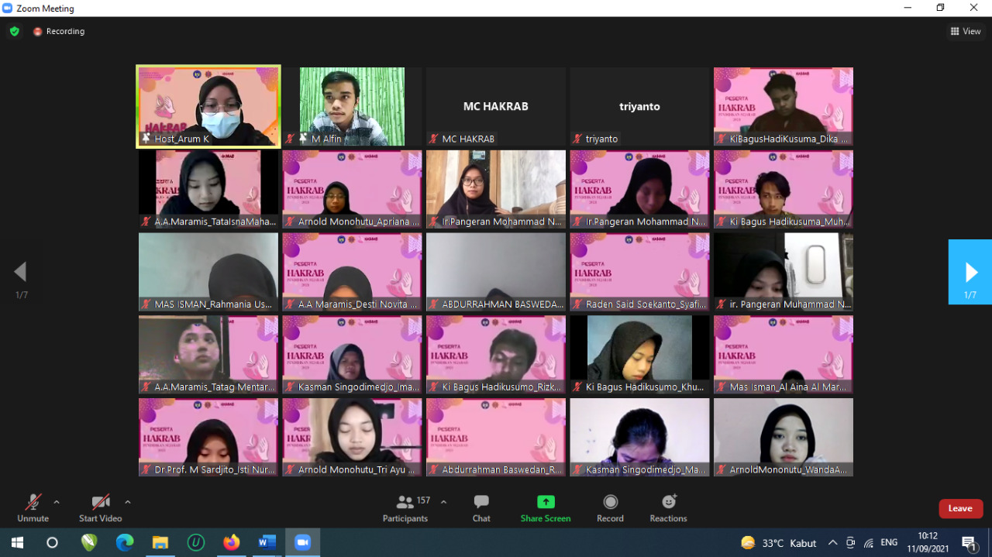Open the Reactions menu
This screenshot has width=992, height=557.
pos(669,502)
